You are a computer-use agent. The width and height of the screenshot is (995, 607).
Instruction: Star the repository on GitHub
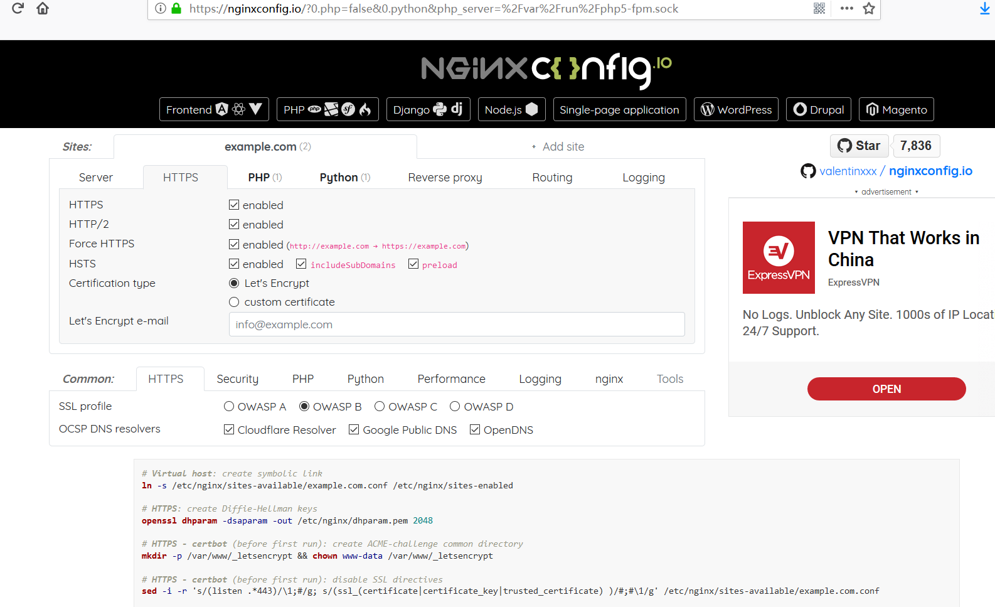point(859,146)
